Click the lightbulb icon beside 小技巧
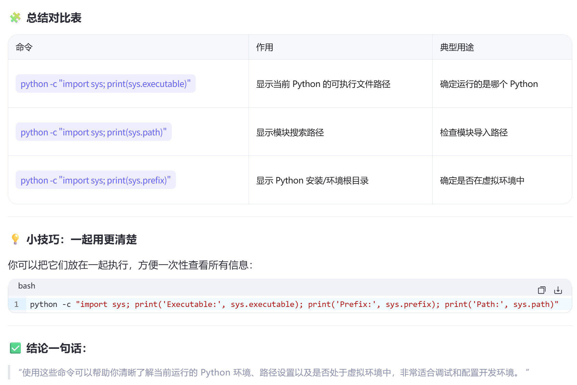This screenshot has height=385, width=577. coord(14,240)
